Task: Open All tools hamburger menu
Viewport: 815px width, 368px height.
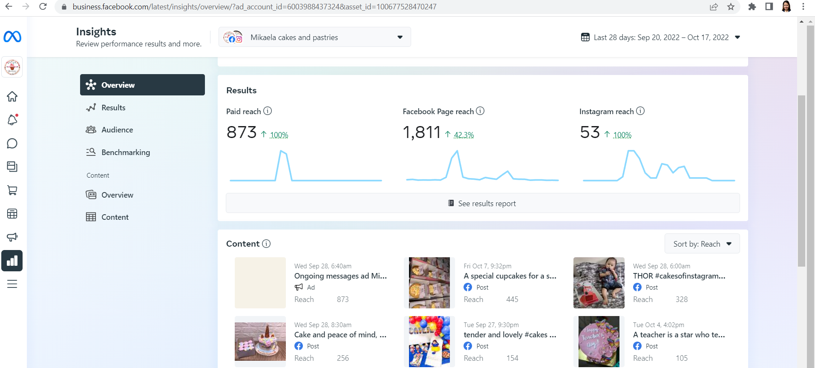Action: click(12, 284)
